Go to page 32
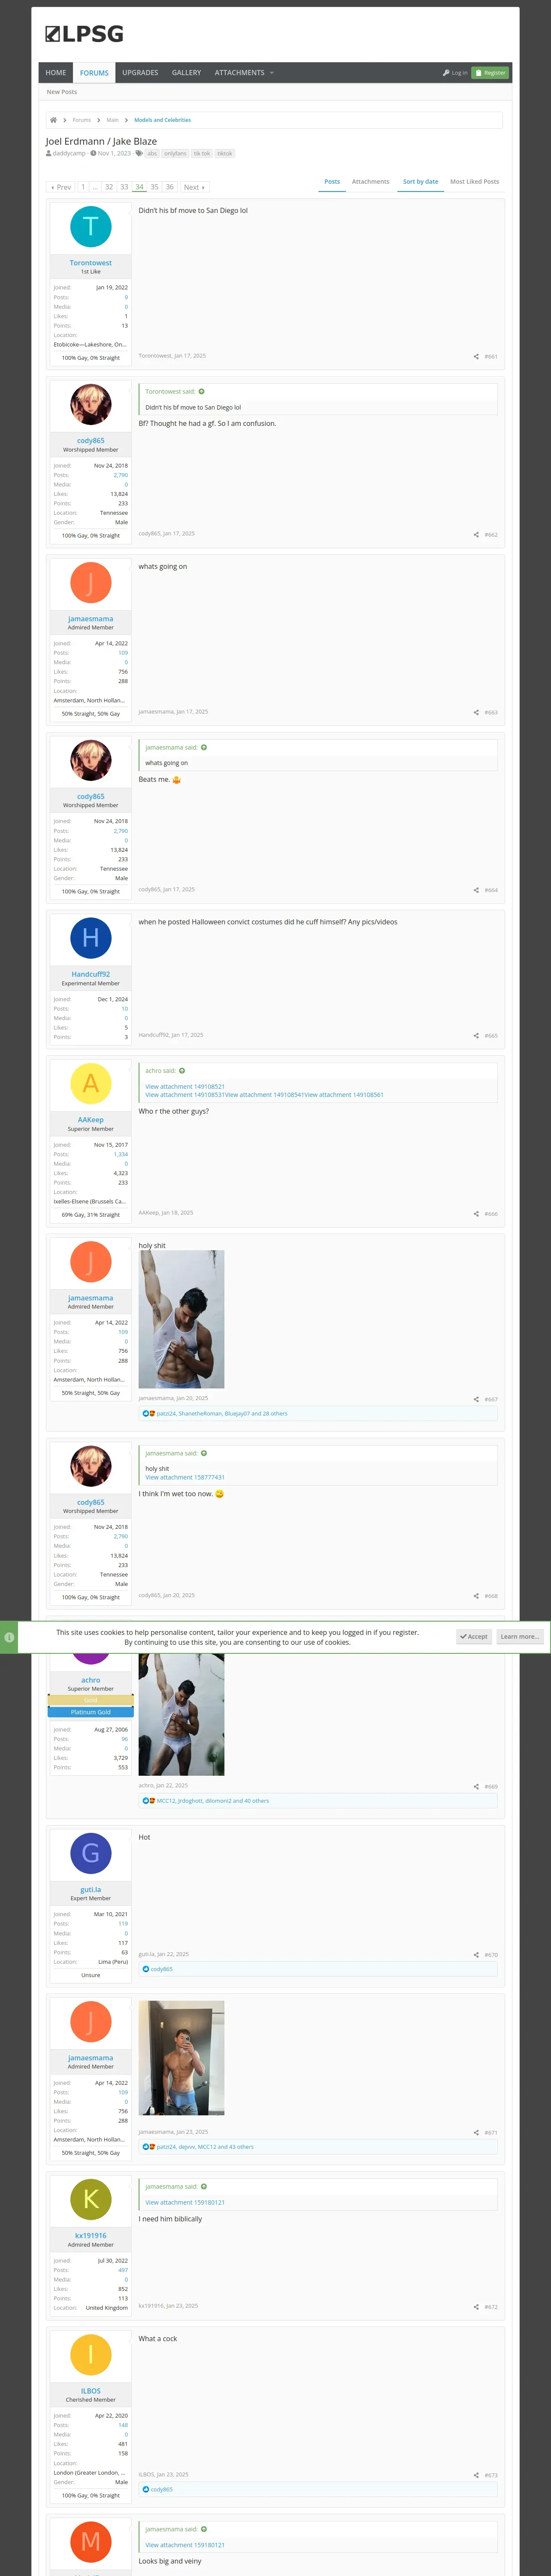The height and width of the screenshot is (2576, 551). [109, 187]
